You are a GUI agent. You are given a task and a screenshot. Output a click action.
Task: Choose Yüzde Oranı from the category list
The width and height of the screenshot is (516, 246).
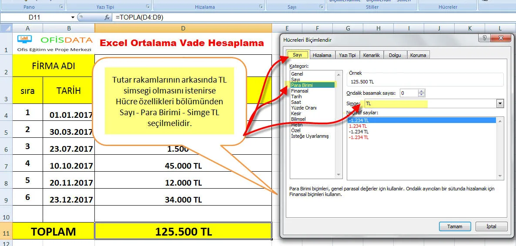click(x=304, y=108)
